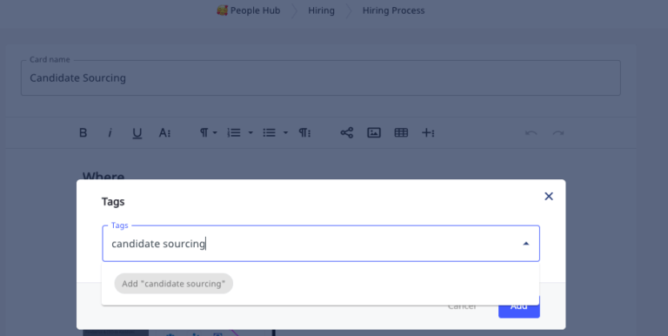
Task: Insert an image via toolbar icon
Action: tap(374, 132)
